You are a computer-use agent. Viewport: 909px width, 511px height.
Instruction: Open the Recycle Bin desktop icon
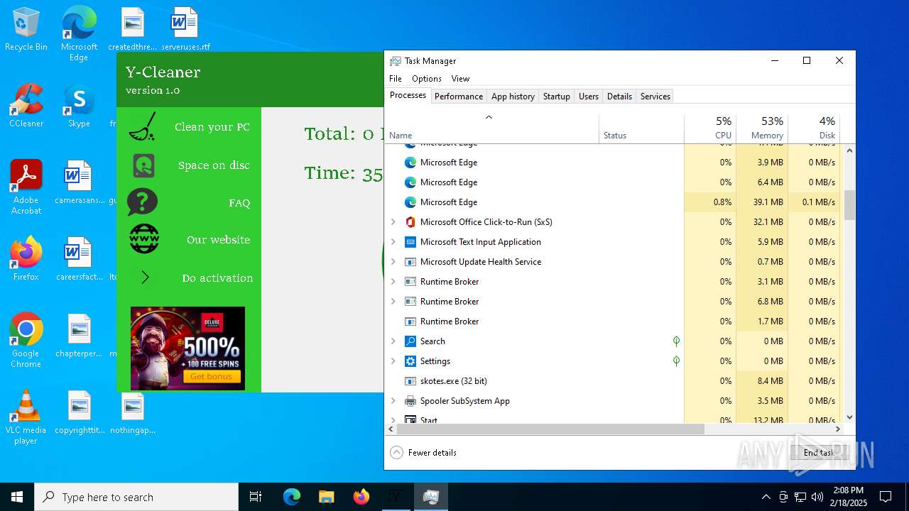(x=26, y=30)
